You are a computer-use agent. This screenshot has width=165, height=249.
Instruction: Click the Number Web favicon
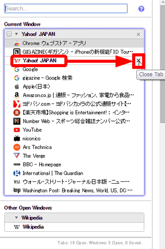pyautogui.click(x=16, y=121)
